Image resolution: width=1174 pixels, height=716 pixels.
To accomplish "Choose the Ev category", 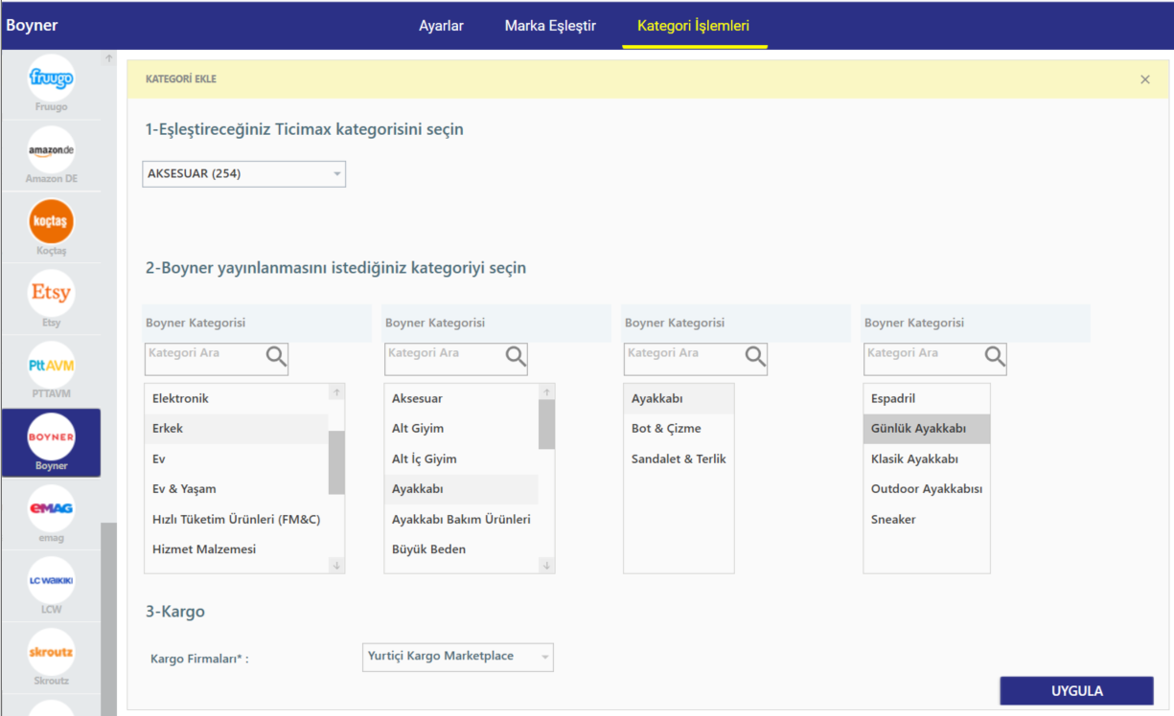I will tap(236, 459).
